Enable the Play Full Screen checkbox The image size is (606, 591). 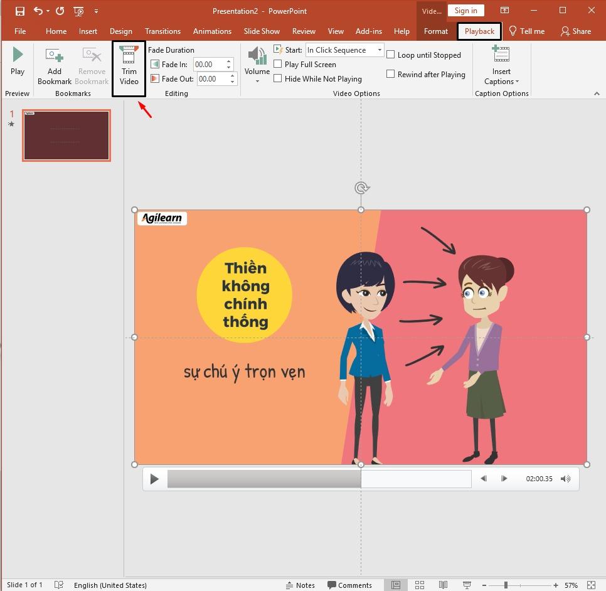(278, 64)
